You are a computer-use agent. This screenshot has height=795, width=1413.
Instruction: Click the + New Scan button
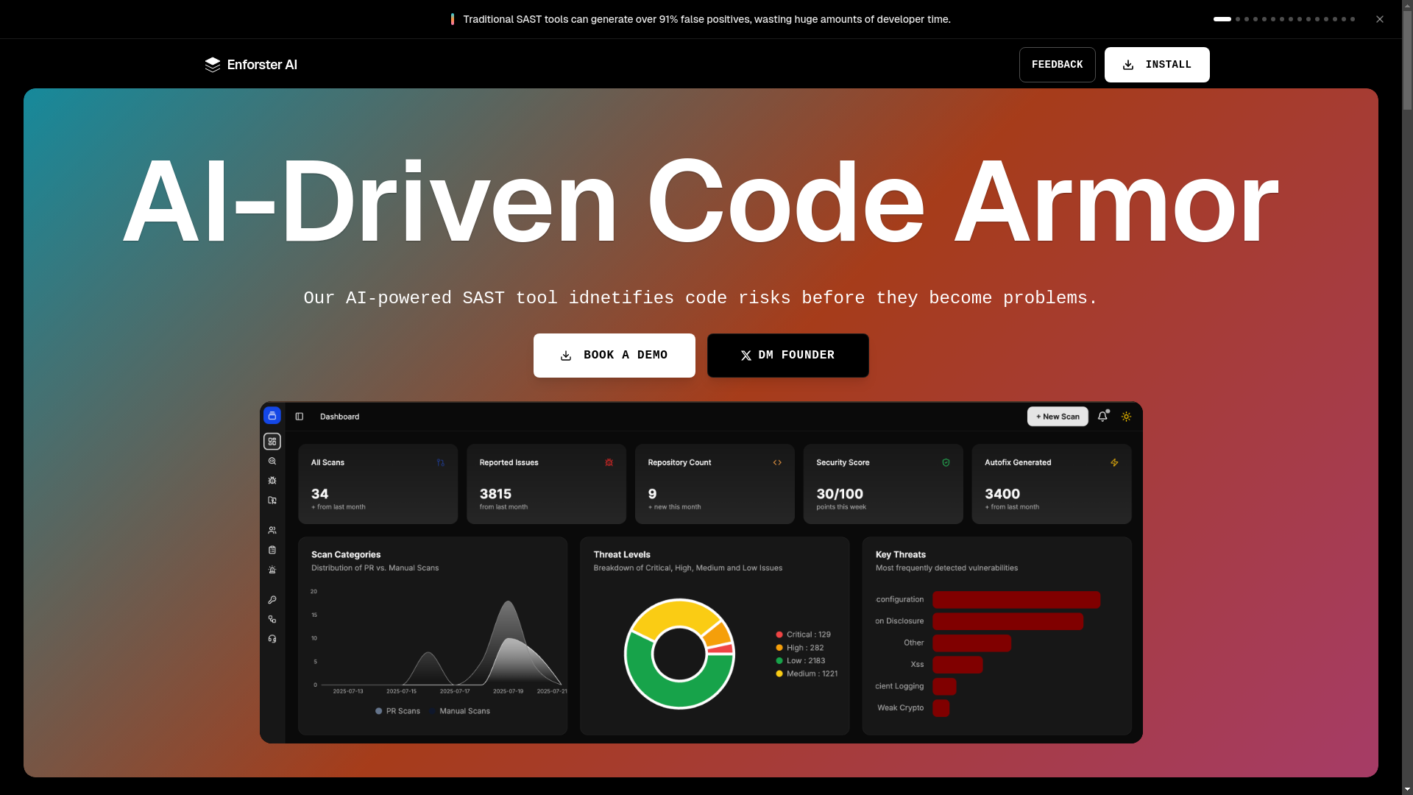click(1058, 417)
